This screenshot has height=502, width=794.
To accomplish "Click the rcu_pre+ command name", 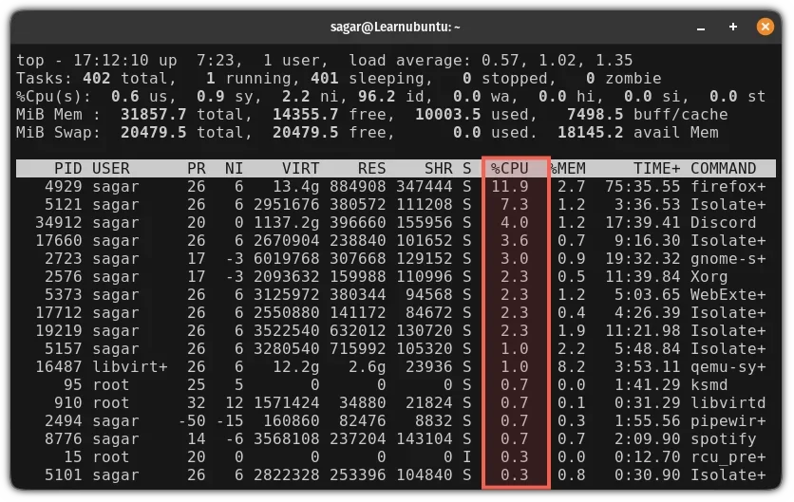I will click(x=728, y=457).
